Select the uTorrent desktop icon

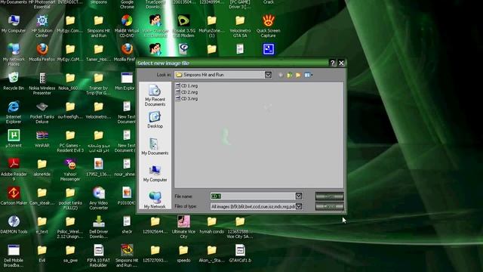tap(14, 138)
